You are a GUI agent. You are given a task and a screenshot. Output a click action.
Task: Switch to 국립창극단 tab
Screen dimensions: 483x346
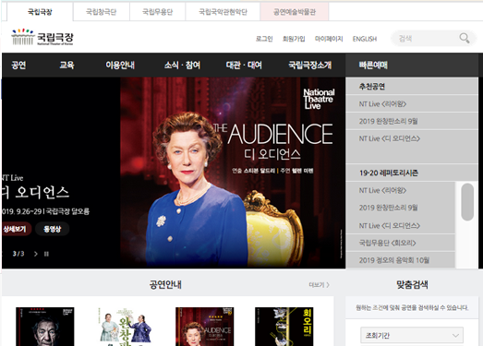[102, 12]
